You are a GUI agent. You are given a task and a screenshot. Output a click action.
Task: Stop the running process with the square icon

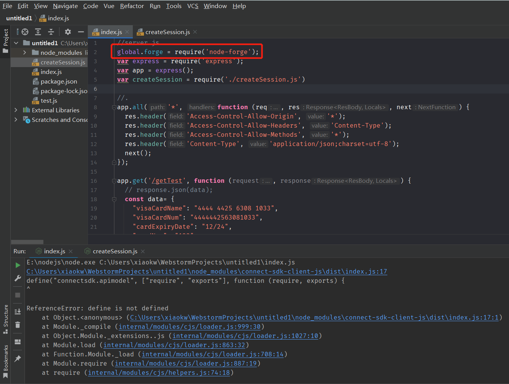point(18,294)
